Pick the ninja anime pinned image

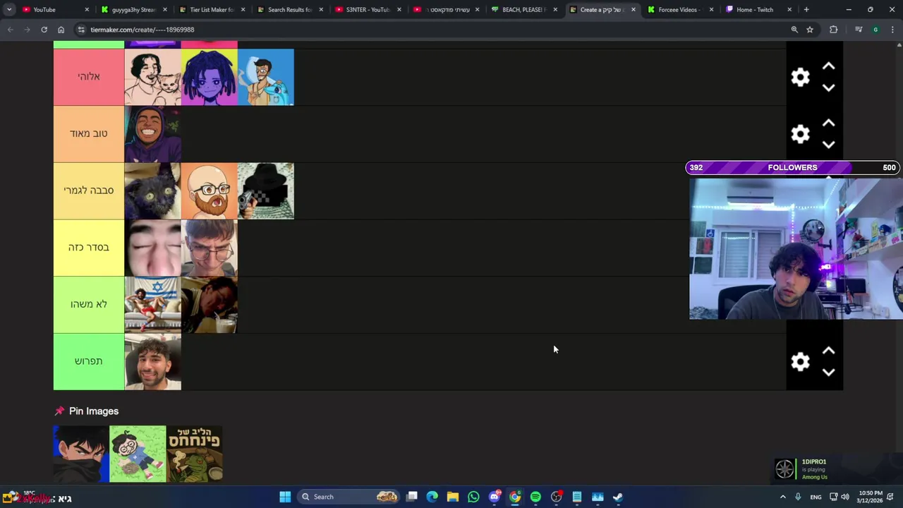[x=81, y=454]
